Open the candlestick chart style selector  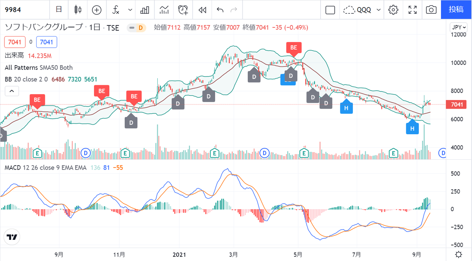[x=77, y=9]
